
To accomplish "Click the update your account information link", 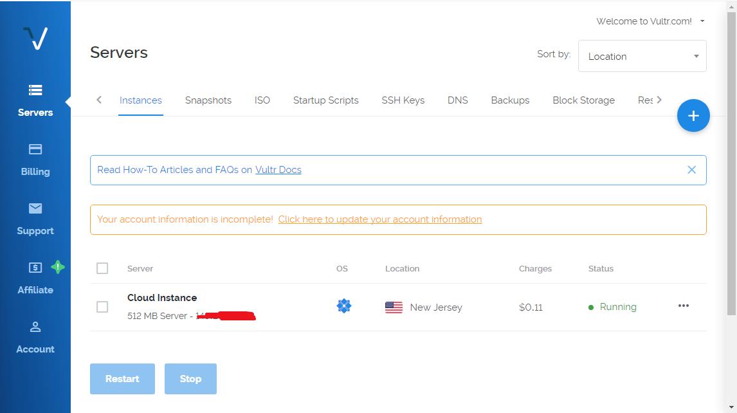I will (379, 219).
